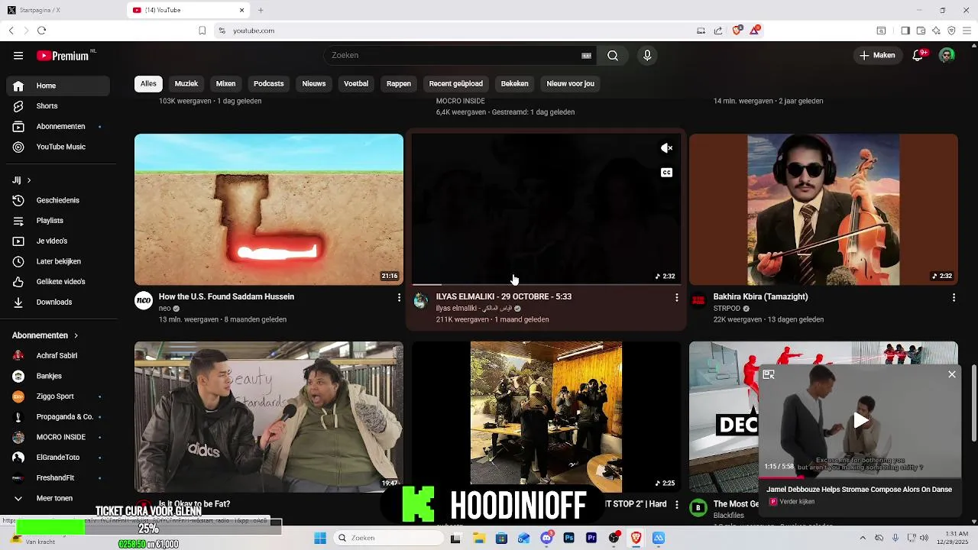Open Later bekijken list
The width and height of the screenshot is (978, 550).
58,261
